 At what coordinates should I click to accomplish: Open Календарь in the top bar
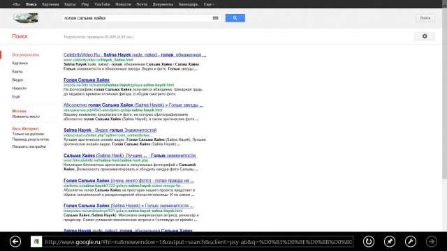(189, 4)
